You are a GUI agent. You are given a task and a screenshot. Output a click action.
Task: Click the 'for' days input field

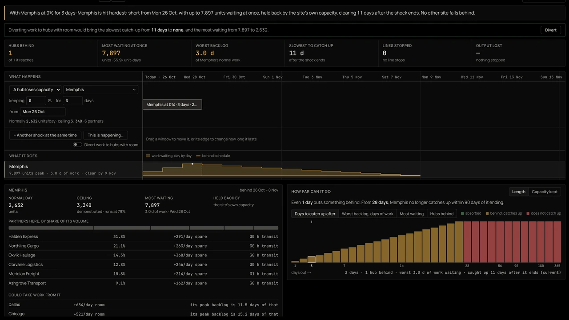pos(72,101)
